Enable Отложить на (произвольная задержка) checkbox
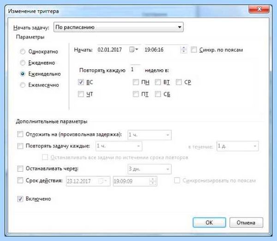The image size is (277, 241). 20,134
